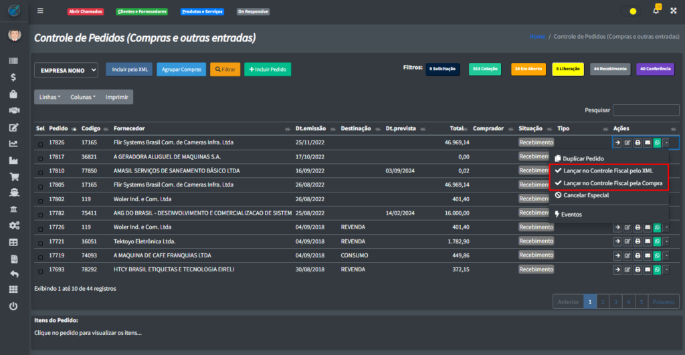Check the selection box for order 17826
The width and height of the screenshot is (685, 355).
pyautogui.click(x=40, y=143)
